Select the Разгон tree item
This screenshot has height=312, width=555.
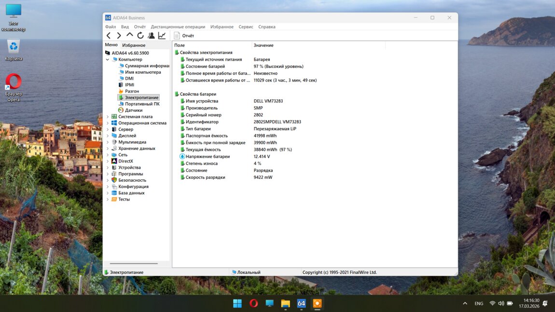(132, 91)
